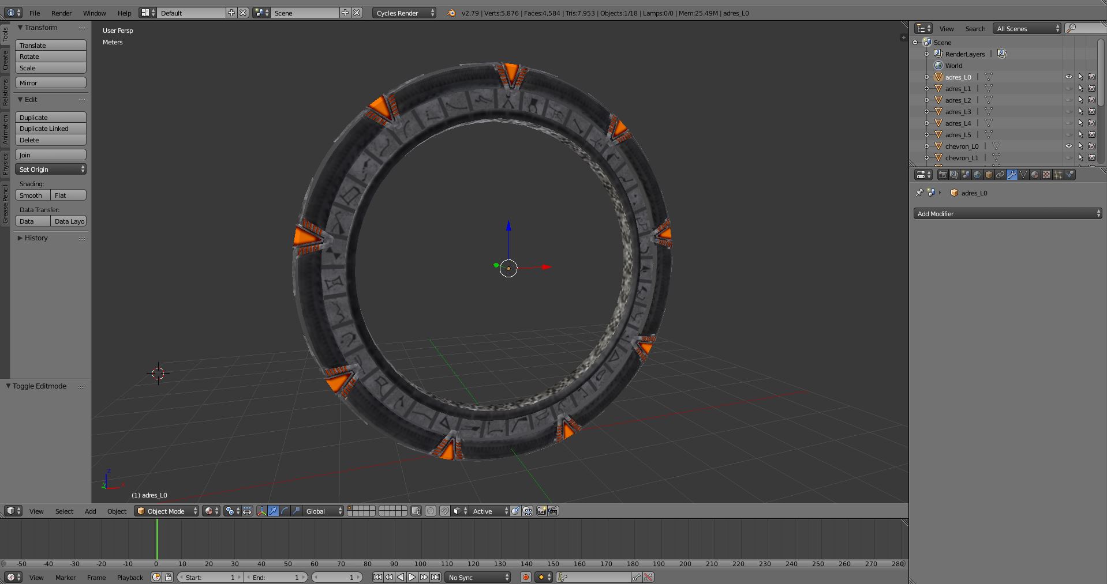
Task: Collapse the Transform panel
Action: [20, 27]
